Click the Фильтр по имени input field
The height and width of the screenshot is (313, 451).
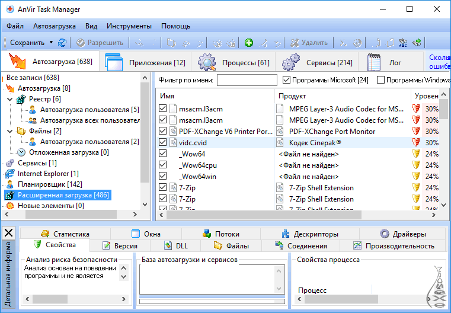click(x=247, y=80)
